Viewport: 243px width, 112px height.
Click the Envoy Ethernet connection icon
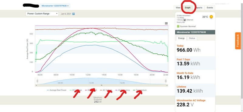click(185, 20)
